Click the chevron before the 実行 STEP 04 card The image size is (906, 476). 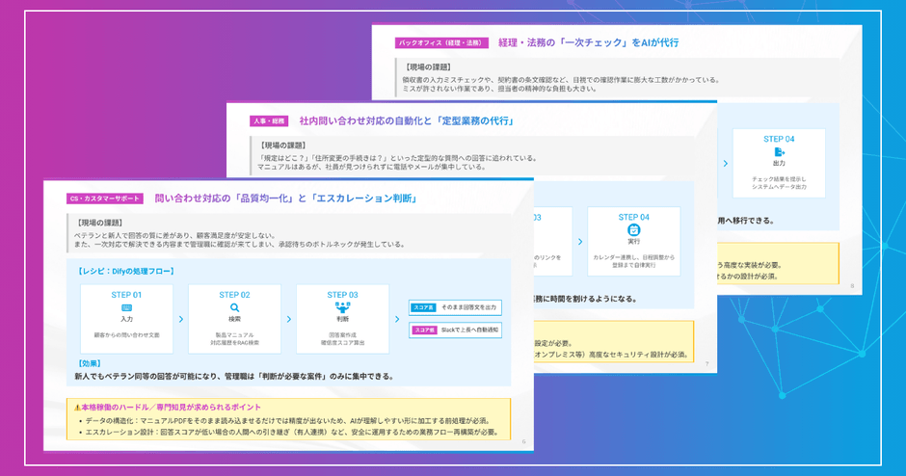(x=580, y=242)
